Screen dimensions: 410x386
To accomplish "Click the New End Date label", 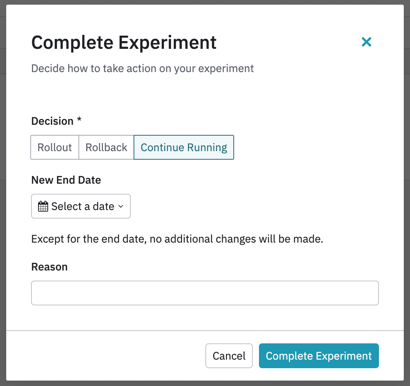I will pos(66,180).
